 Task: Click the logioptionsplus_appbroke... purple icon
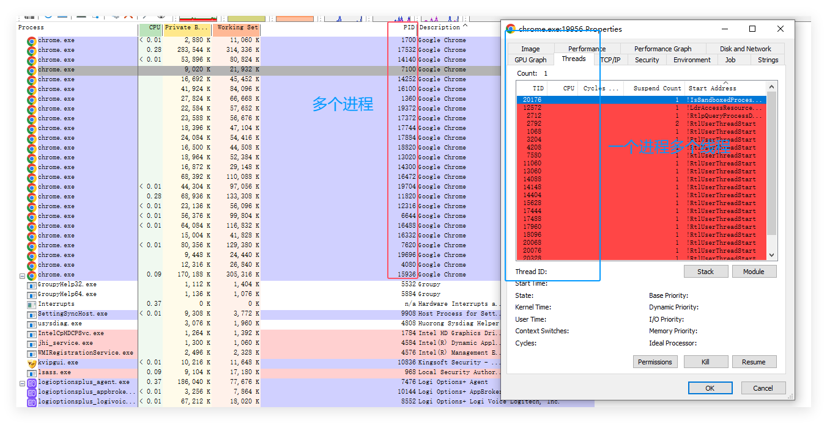click(31, 392)
